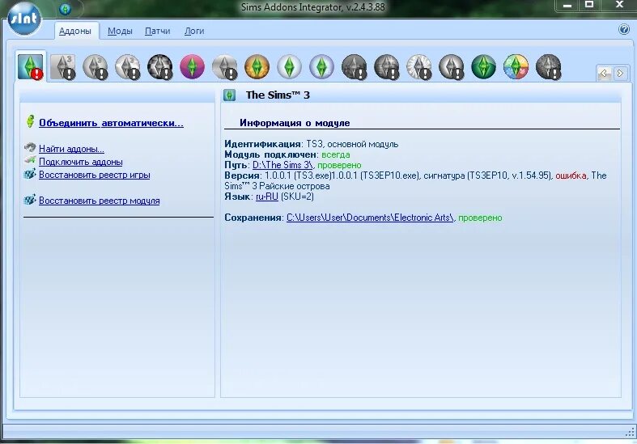637x444 pixels.
Task: Click the Восстановить реестр модуля link
Action: (x=99, y=201)
